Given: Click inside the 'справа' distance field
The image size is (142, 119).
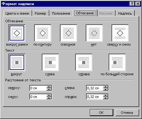Looking at the screenshot, I should click(95, 97).
